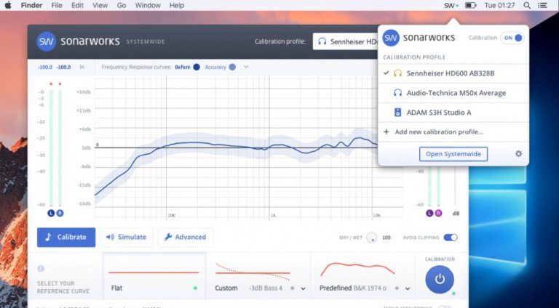This screenshot has height=308, width=559.
Task: Toggle the Before curve indicator
Action: click(x=197, y=67)
